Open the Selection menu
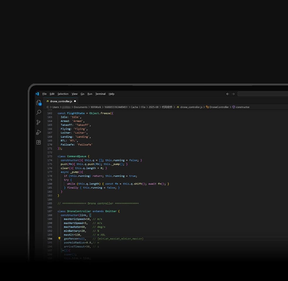The image size is (288, 281). 63,94
